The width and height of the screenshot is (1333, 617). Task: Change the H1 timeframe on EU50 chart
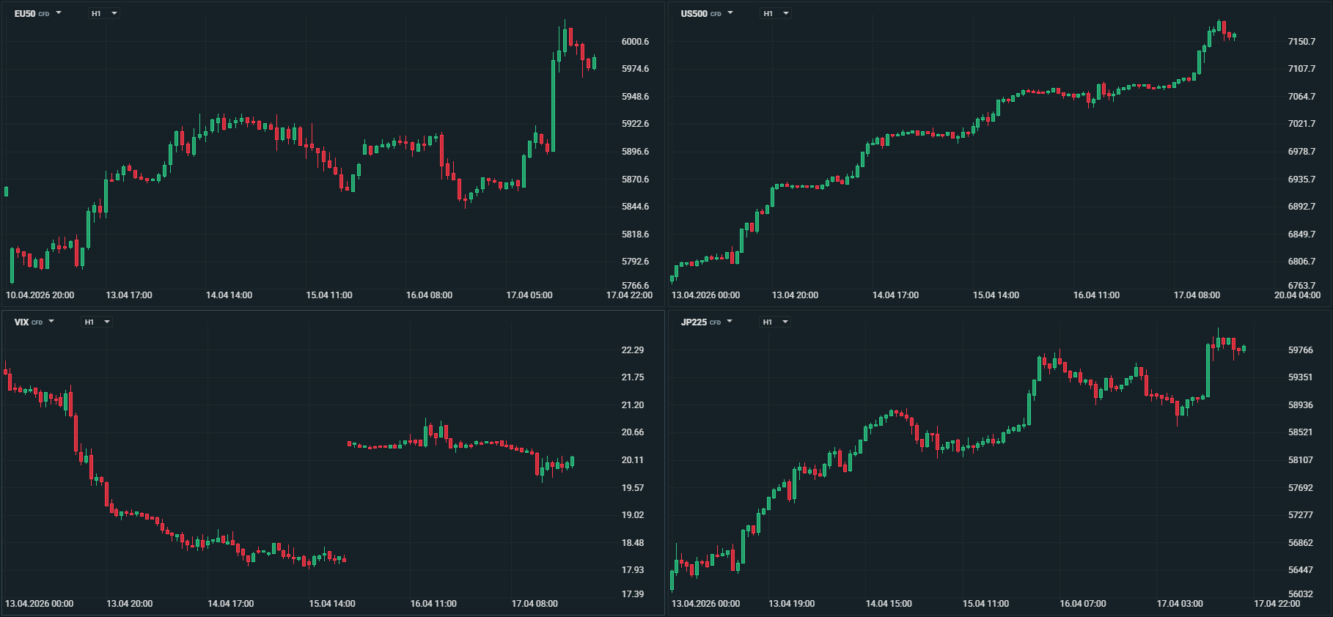pyautogui.click(x=103, y=13)
